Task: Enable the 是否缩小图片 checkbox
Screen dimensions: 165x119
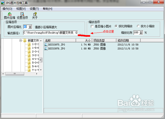Action: pos(92,26)
